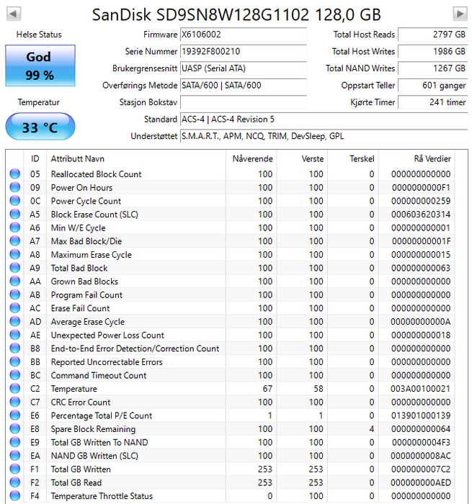The width and height of the screenshot is (472, 504).
Task: Select the serial number field 19392F800210
Action: click(244, 51)
